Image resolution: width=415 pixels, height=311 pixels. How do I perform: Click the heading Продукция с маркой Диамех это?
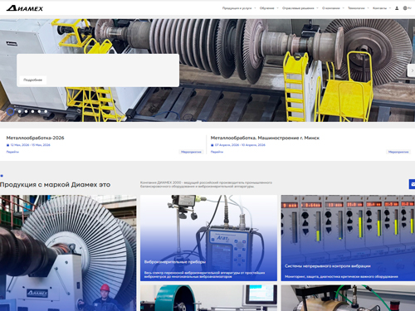pyautogui.click(x=56, y=184)
